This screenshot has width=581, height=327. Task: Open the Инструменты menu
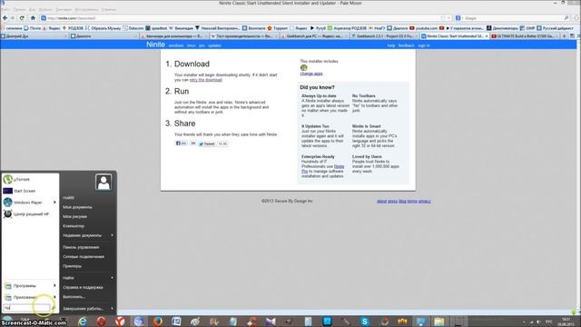pyautogui.click(x=86, y=9)
